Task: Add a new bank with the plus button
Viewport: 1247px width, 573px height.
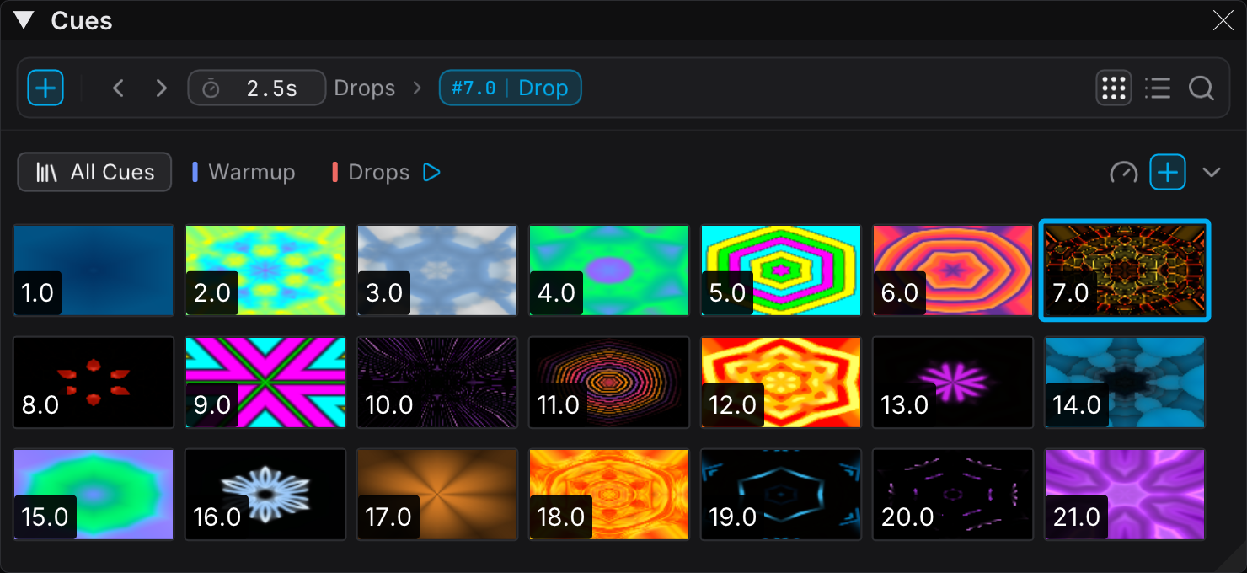Action: pos(1168,172)
